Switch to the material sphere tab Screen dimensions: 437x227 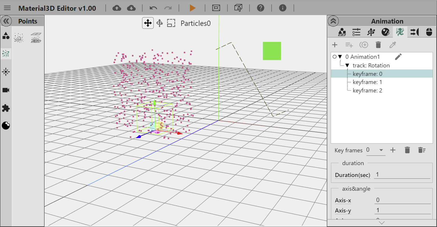(x=386, y=32)
